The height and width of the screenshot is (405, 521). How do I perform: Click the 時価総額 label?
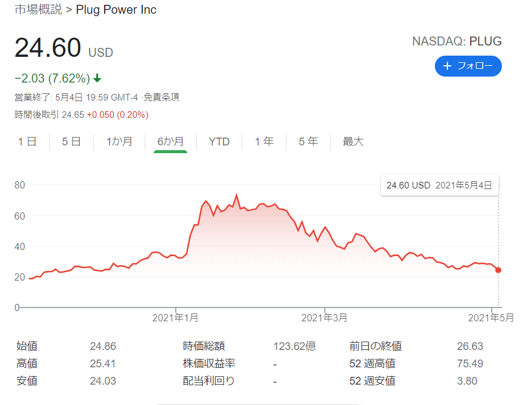click(x=204, y=346)
